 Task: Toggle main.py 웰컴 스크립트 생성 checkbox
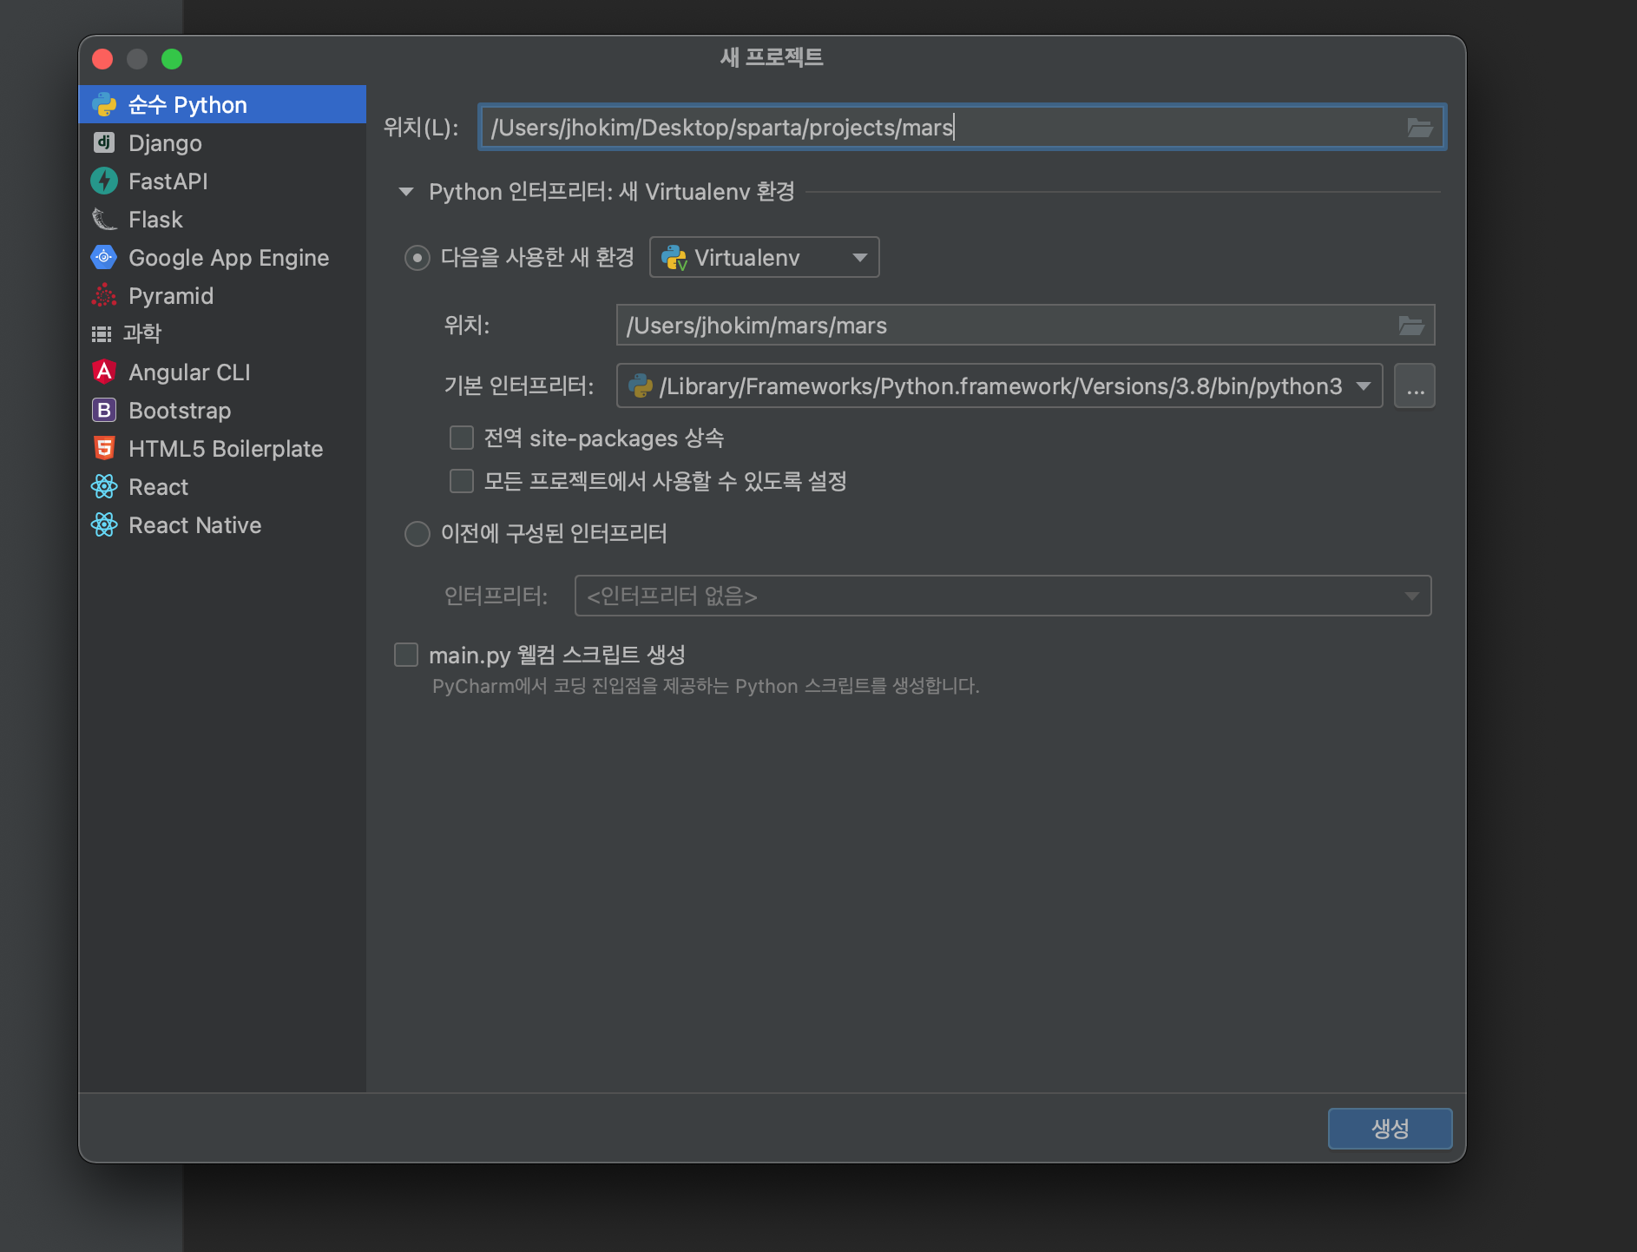[x=406, y=655]
